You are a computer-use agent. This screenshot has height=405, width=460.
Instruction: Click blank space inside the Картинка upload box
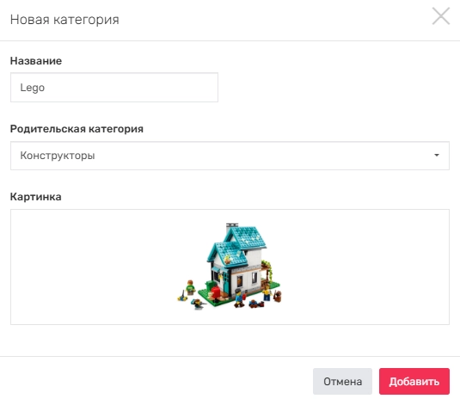coord(88,267)
